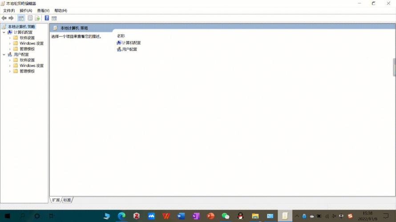Click the Export list toolbar icon
This screenshot has height=222, width=396.
(x=37, y=18)
